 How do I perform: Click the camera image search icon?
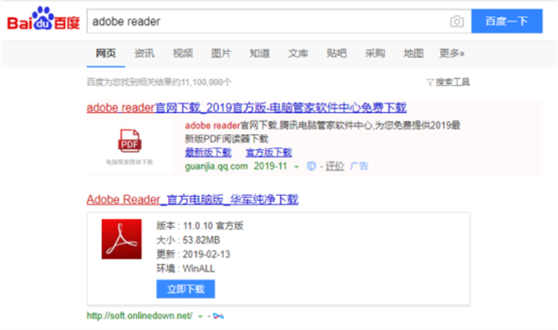[x=456, y=22]
